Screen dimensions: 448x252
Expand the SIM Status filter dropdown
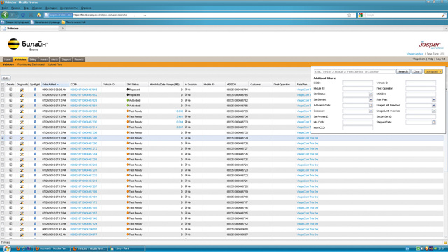(370, 94)
